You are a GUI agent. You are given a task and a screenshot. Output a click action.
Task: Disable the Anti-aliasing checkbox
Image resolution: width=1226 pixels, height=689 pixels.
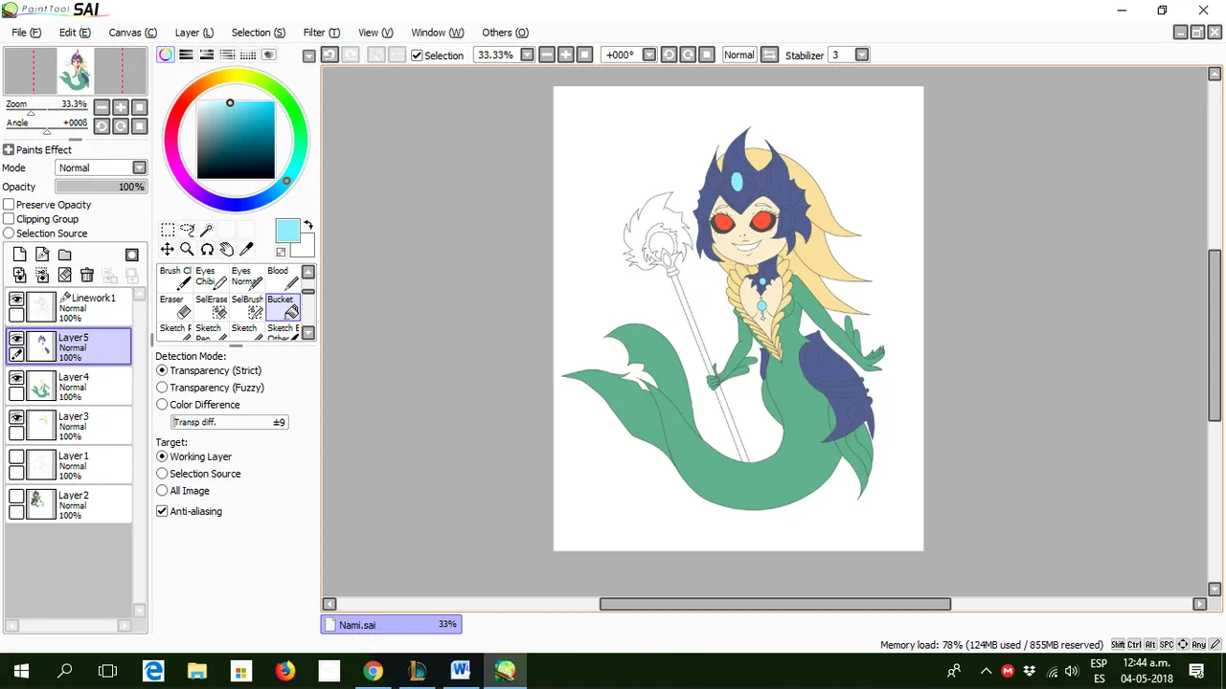click(x=162, y=511)
